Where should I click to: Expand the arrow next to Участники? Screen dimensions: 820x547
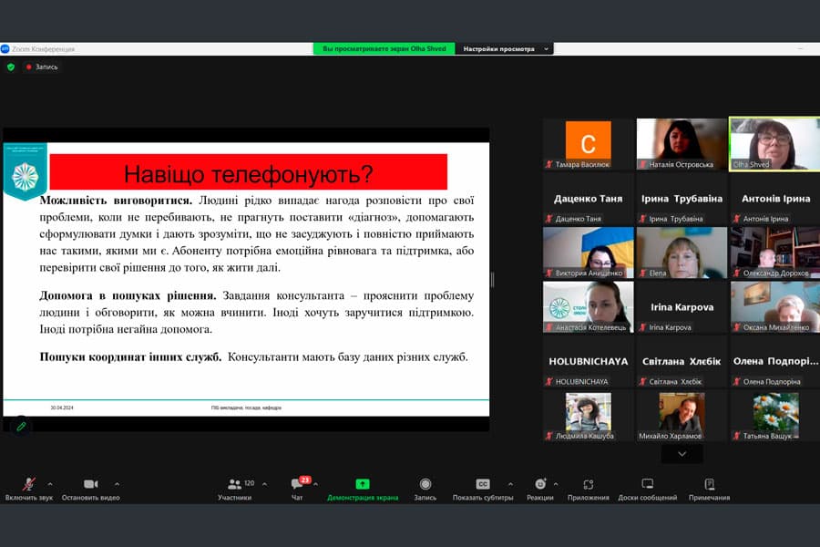264,484
